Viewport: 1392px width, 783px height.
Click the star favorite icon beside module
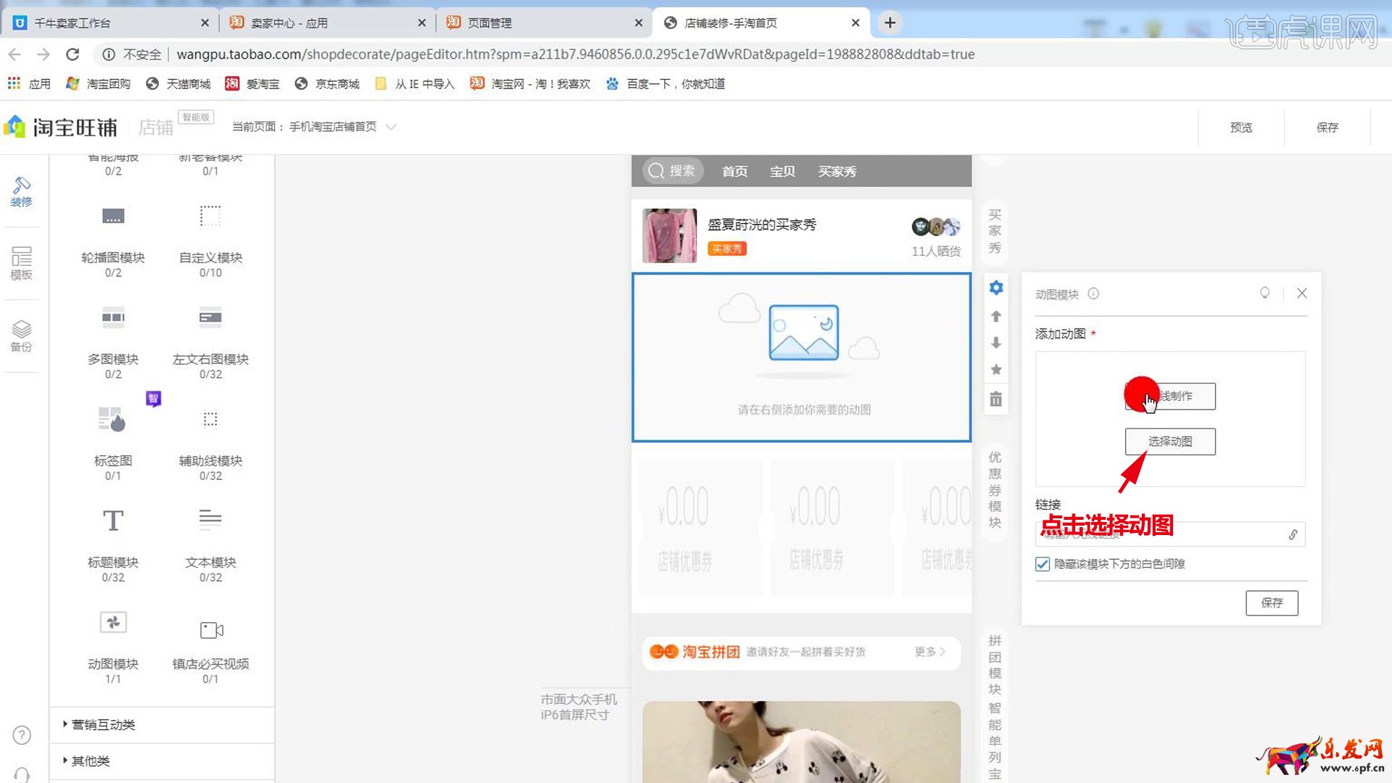996,370
